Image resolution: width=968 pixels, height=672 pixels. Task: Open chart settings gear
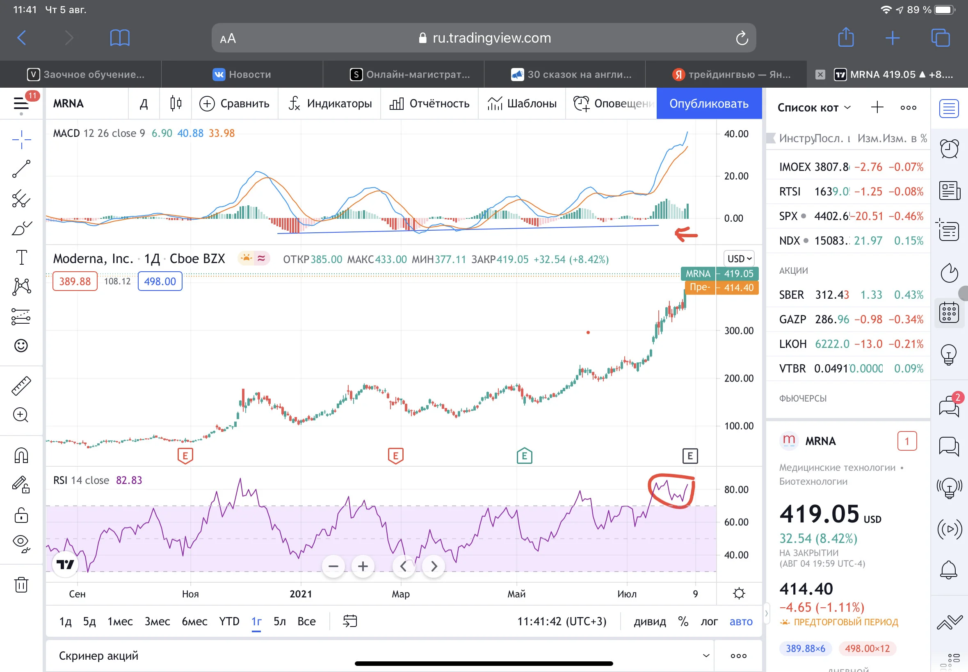click(739, 594)
